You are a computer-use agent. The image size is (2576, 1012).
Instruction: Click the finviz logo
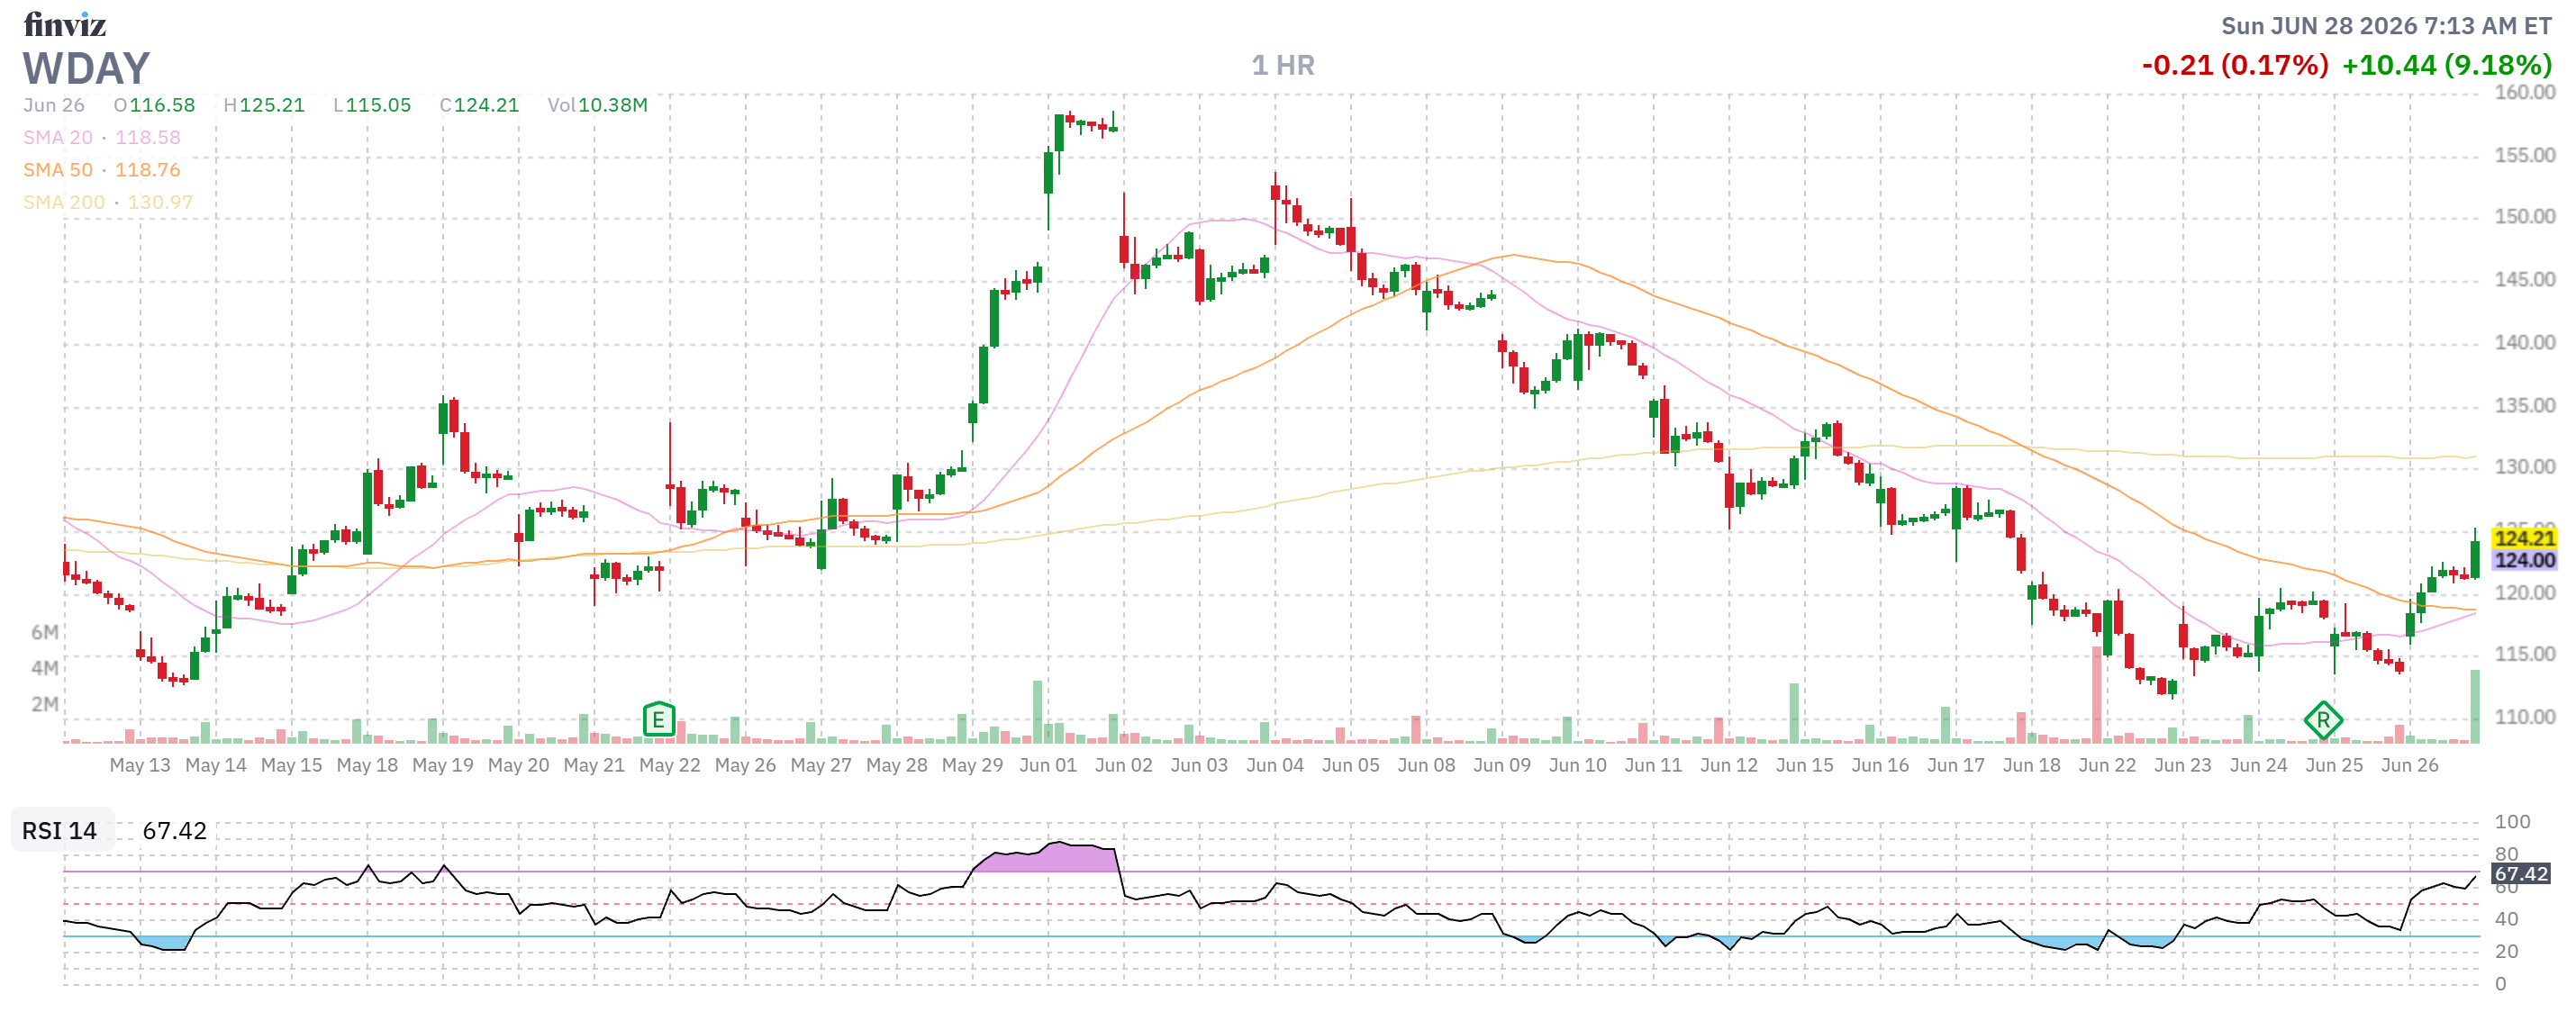[65, 23]
